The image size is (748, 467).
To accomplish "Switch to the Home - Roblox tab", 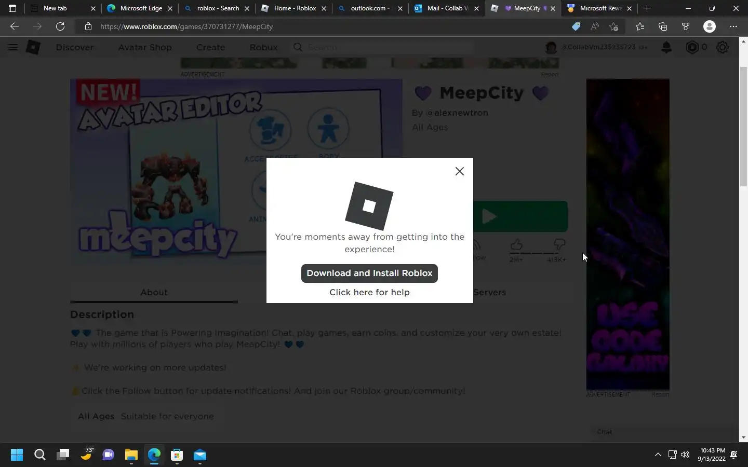I will coord(293,8).
